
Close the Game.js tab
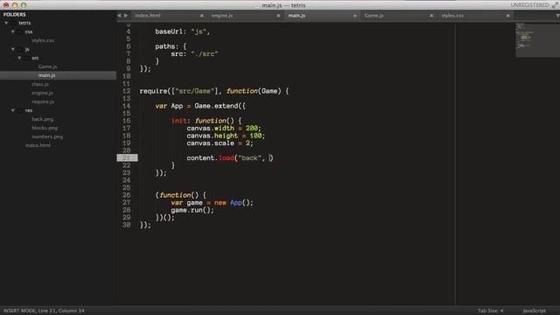pyautogui.click(x=431, y=16)
